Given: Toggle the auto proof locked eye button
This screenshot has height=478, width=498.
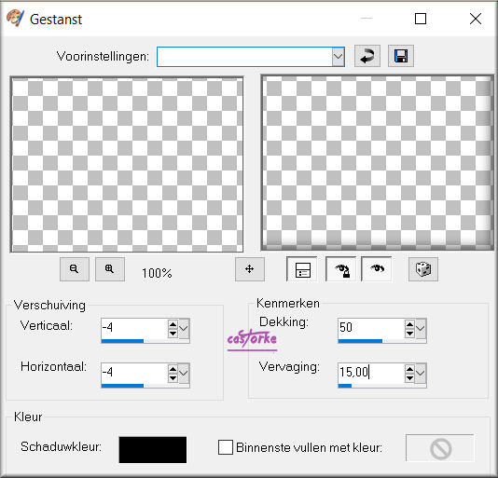Looking at the screenshot, I should [x=341, y=269].
